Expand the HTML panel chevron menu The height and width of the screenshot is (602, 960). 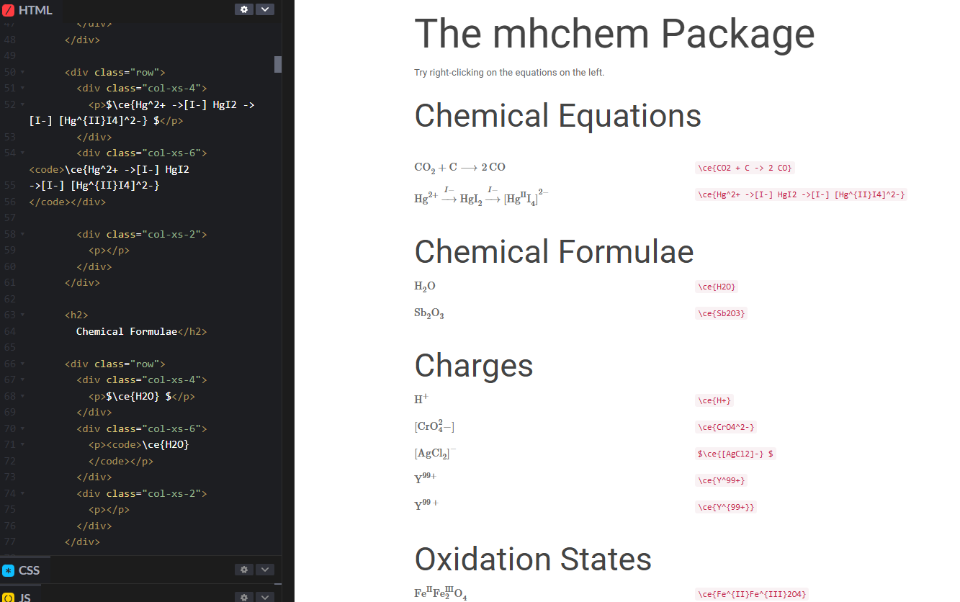coord(264,9)
